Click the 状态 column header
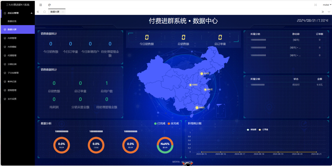Viewport: 332px width, 166px height. tap(296, 79)
